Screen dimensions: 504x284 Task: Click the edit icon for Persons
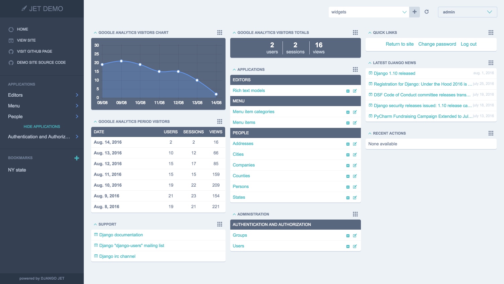coord(355,187)
